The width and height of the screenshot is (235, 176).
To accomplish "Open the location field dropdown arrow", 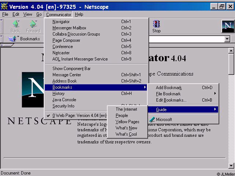I will 227,39.
